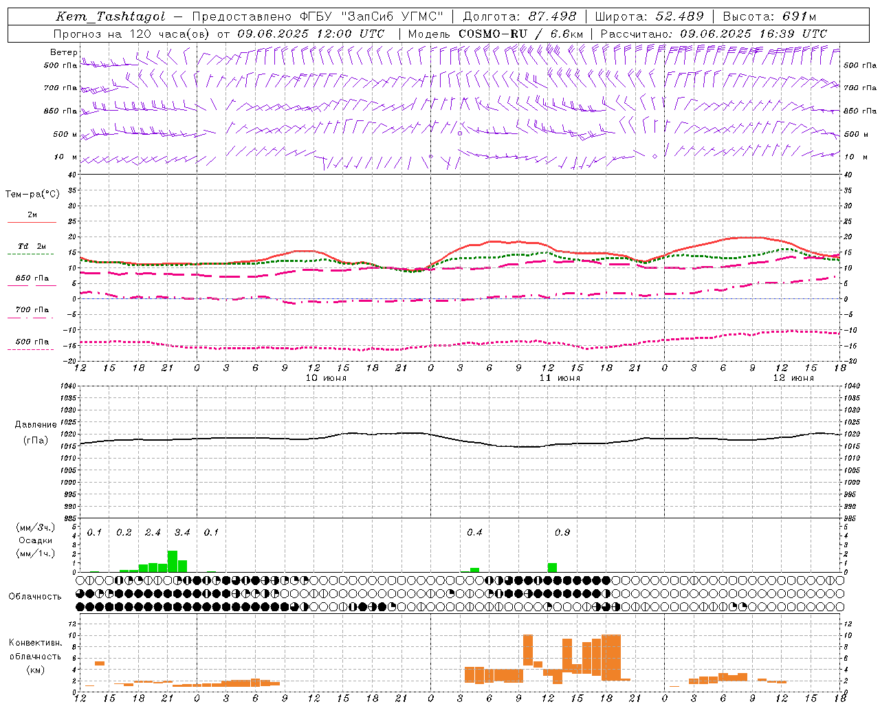Select the provider text ФГБУ "ЗапСиб УГМС"
The image size is (880, 704).
point(372,16)
